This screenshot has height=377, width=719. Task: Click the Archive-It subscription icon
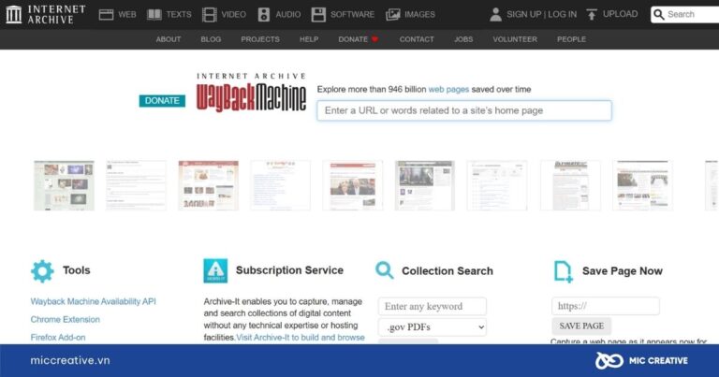[215, 270]
